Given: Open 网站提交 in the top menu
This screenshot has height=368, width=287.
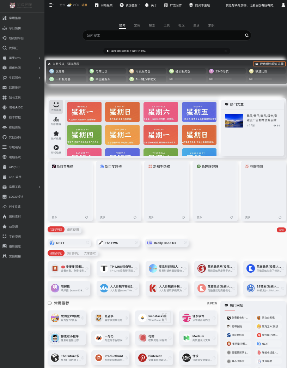Looking at the screenshot, I should pos(104,5).
